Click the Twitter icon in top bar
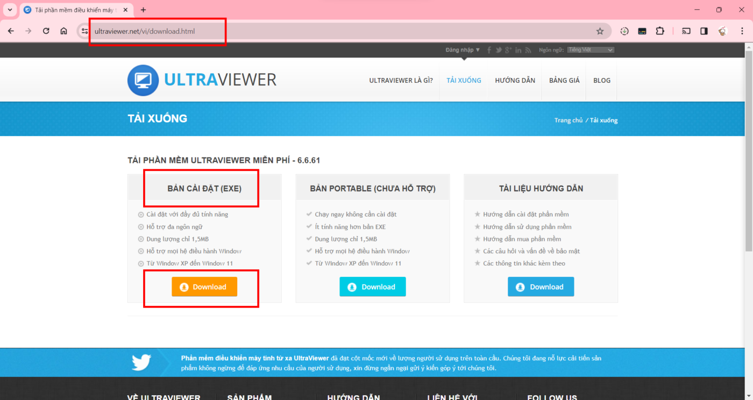The image size is (753, 400). pos(499,50)
